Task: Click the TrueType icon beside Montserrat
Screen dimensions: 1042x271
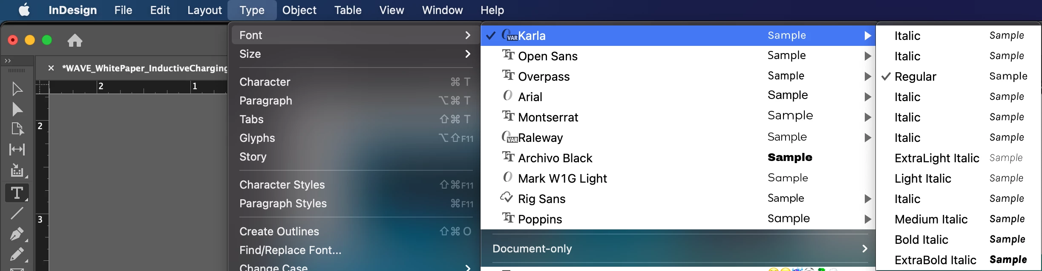Action: pyautogui.click(x=508, y=116)
